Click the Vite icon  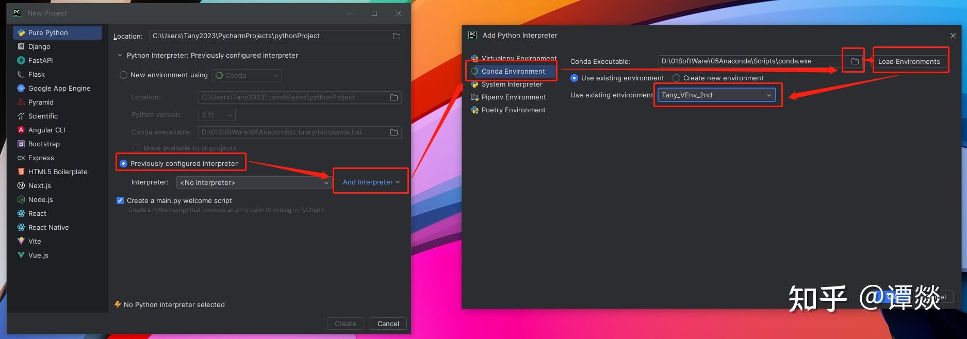(21, 241)
